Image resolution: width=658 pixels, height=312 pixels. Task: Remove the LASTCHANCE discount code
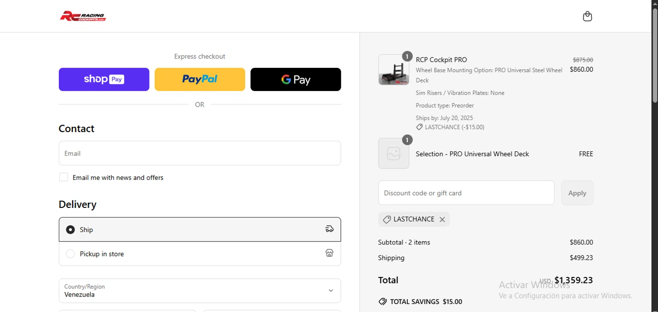(x=442, y=220)
